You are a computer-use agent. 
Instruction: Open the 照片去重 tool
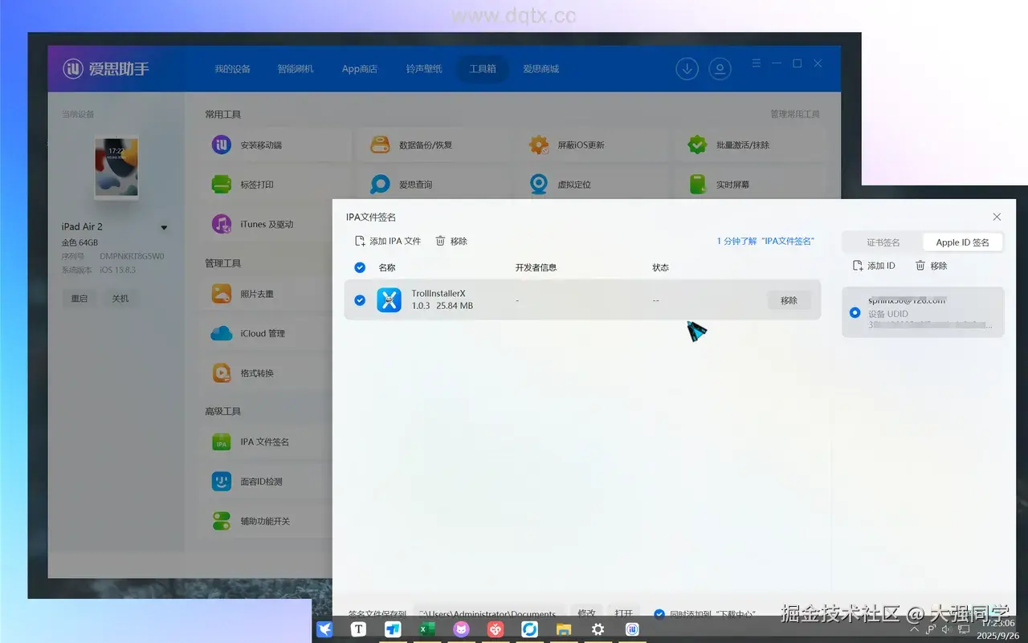267,294
